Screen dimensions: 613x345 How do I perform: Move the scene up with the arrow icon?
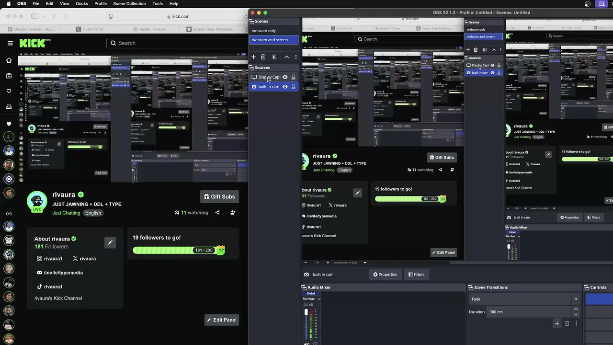[286, 57]
